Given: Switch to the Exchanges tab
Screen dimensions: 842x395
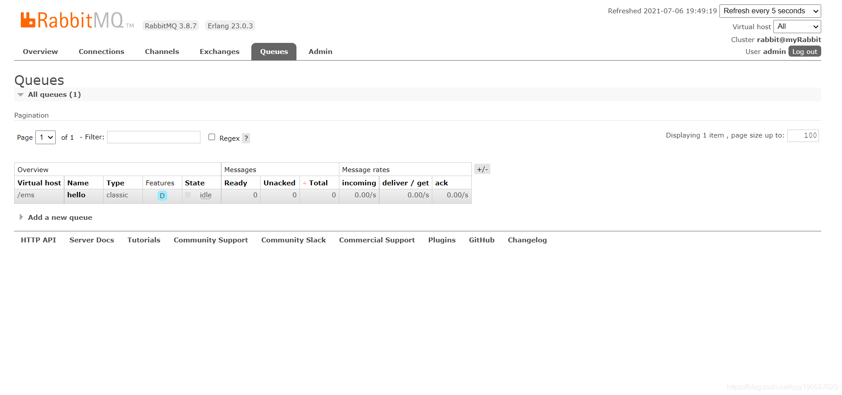Looking at the screenshot, I should 219,52.
